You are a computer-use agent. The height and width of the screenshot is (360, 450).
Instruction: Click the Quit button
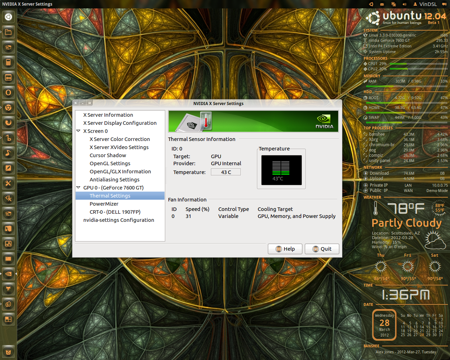(x=322, y=249)
